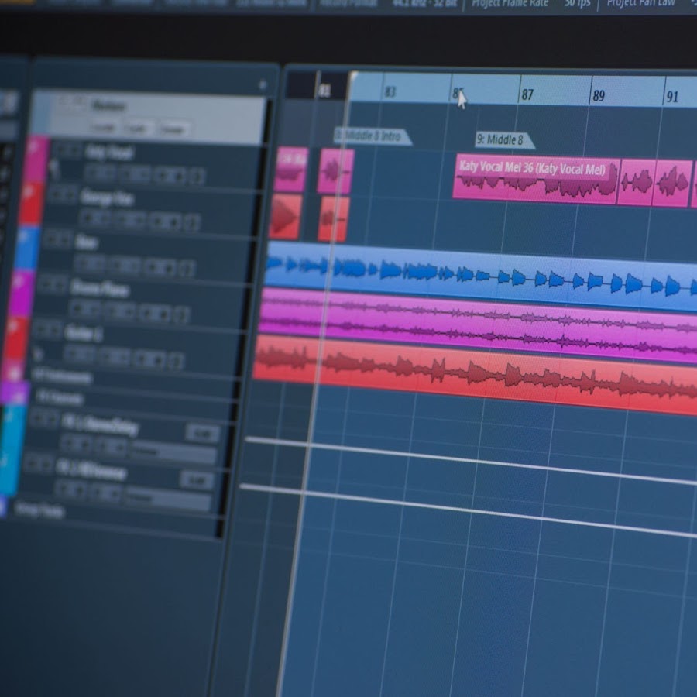Select the grey Markers track header
The image size is (697, 697).
[x=149, y=116]
